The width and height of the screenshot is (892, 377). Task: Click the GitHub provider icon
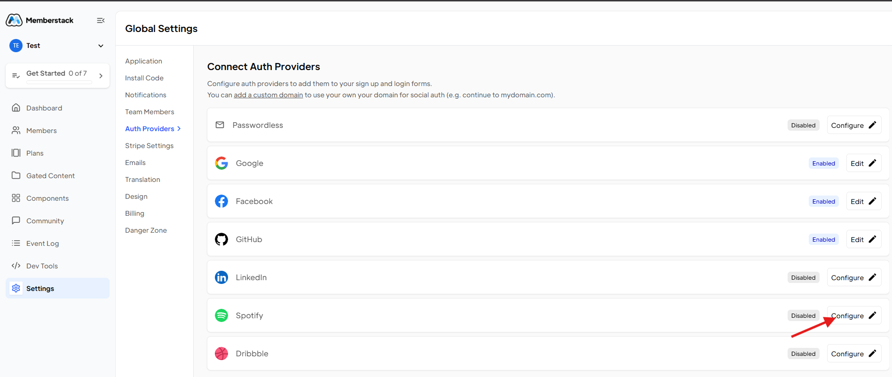(221, 239)
